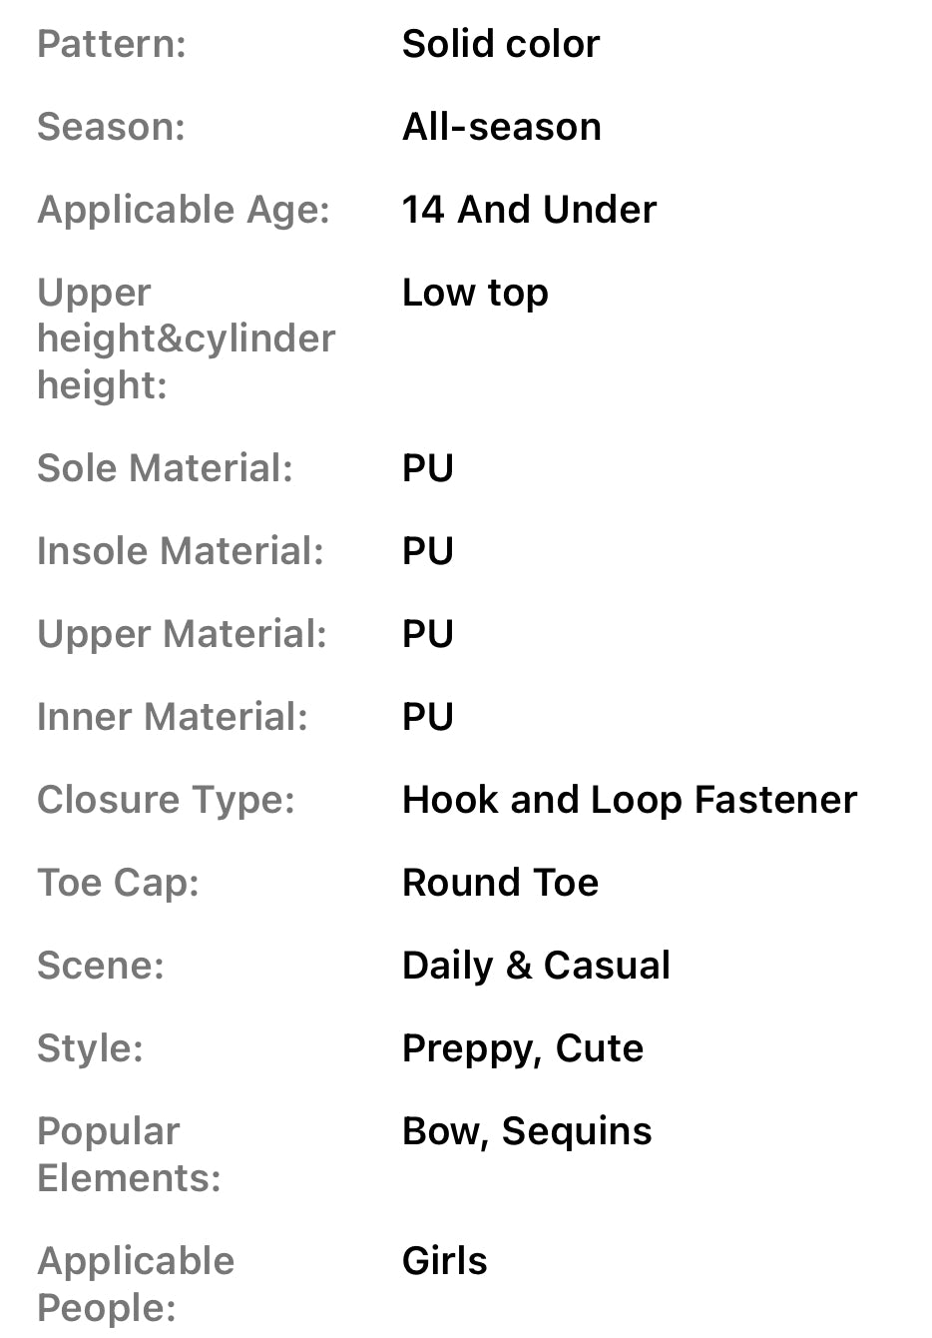This screenshot has width=932, height=1338.
Task: Click the PU value beside Sole Material
Action: click(427, 468)
